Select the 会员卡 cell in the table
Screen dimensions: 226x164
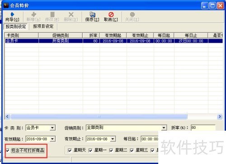coord(22,41)
